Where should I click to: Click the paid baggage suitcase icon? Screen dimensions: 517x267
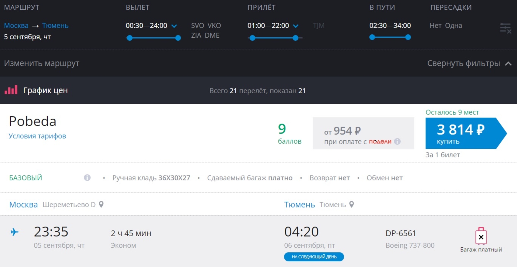(481, 236)
